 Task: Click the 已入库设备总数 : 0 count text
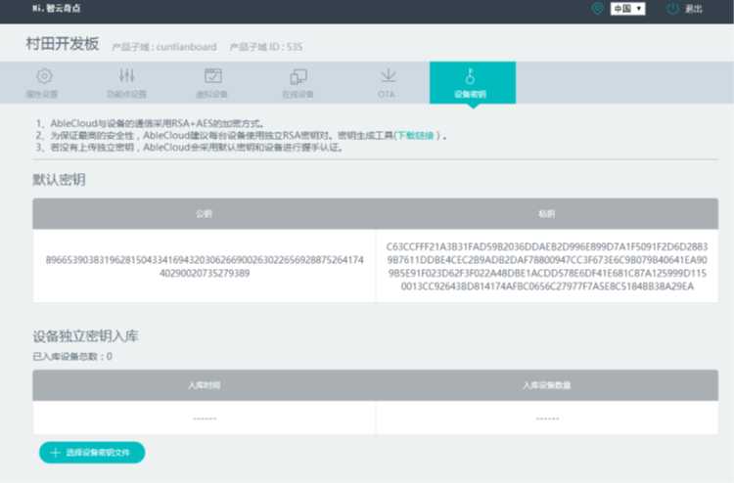[72, 356]
